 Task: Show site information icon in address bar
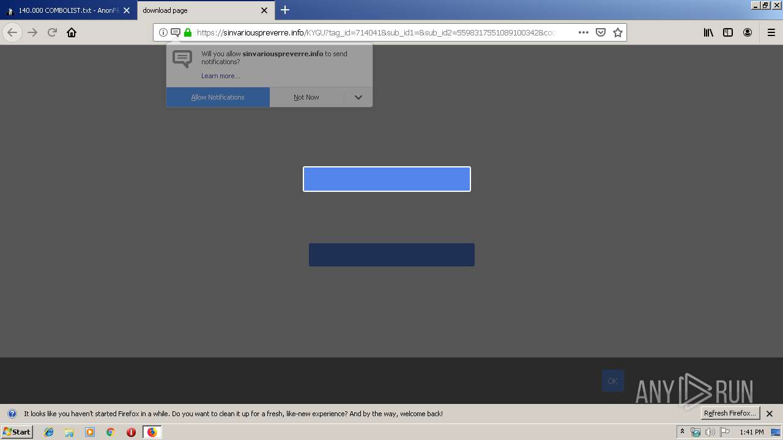pos(163,32)
